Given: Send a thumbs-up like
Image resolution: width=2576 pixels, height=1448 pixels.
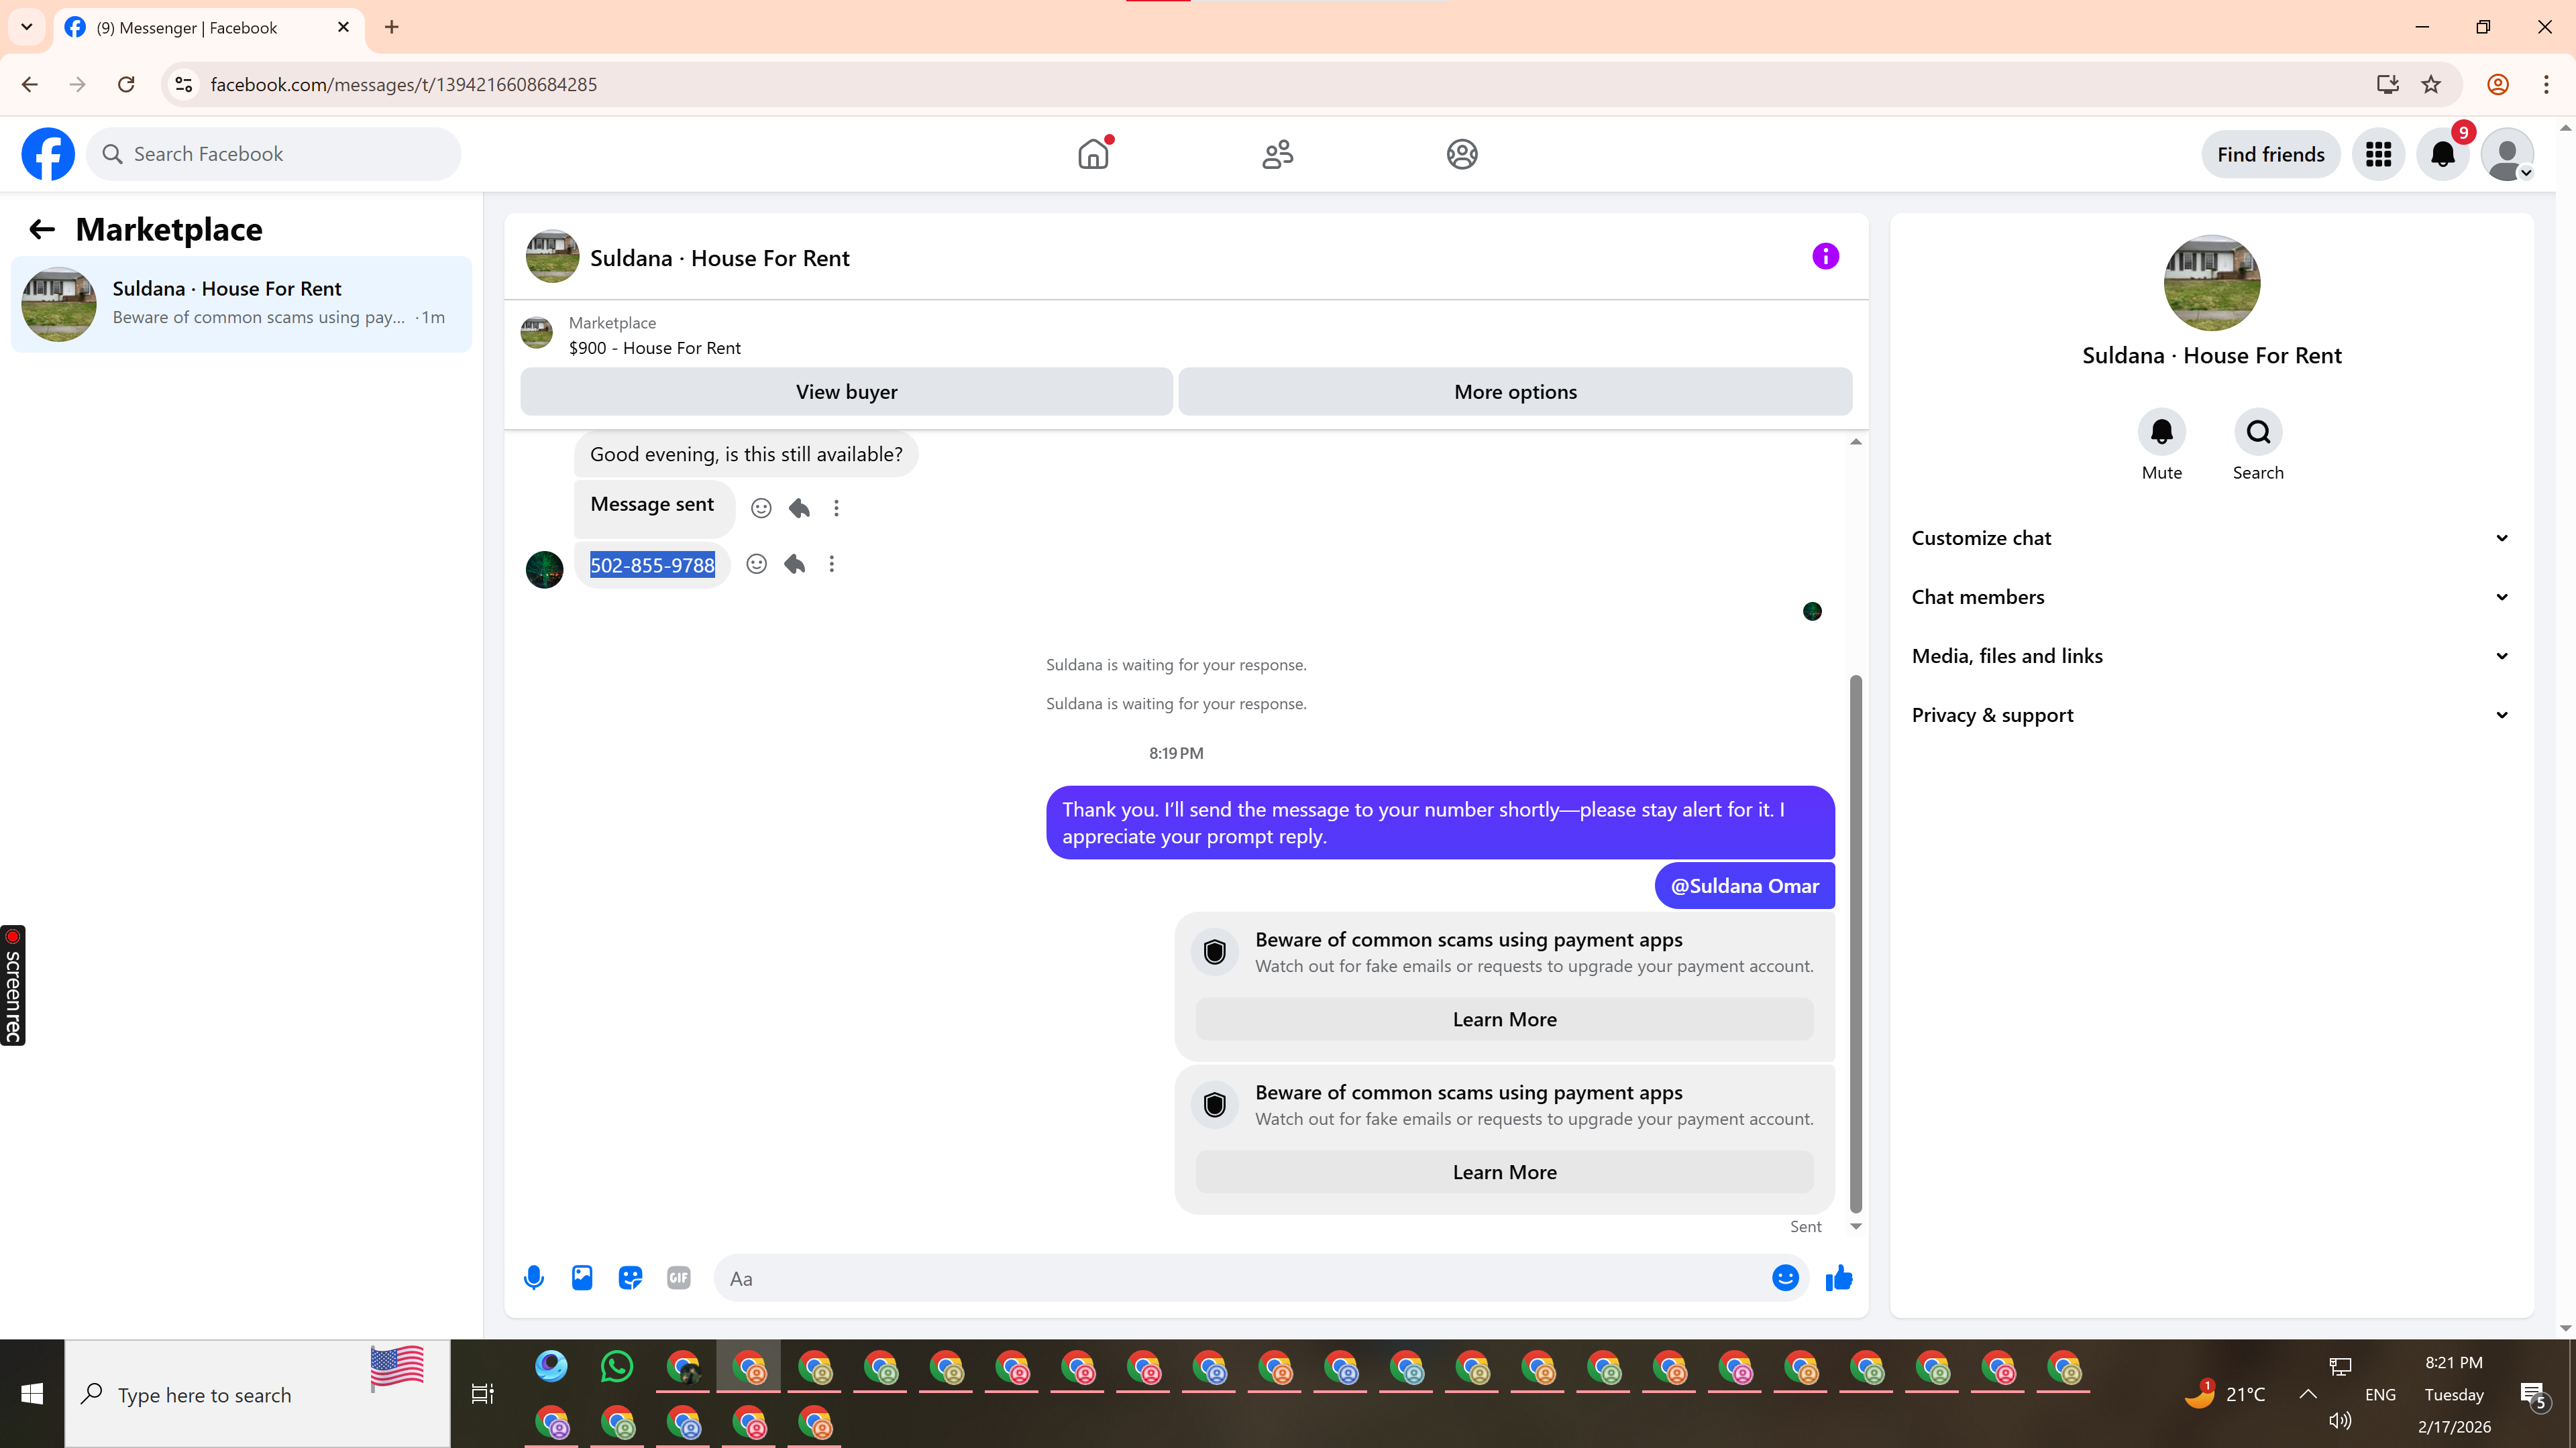Looking at the screenshot, I should pos(1838,1278).
